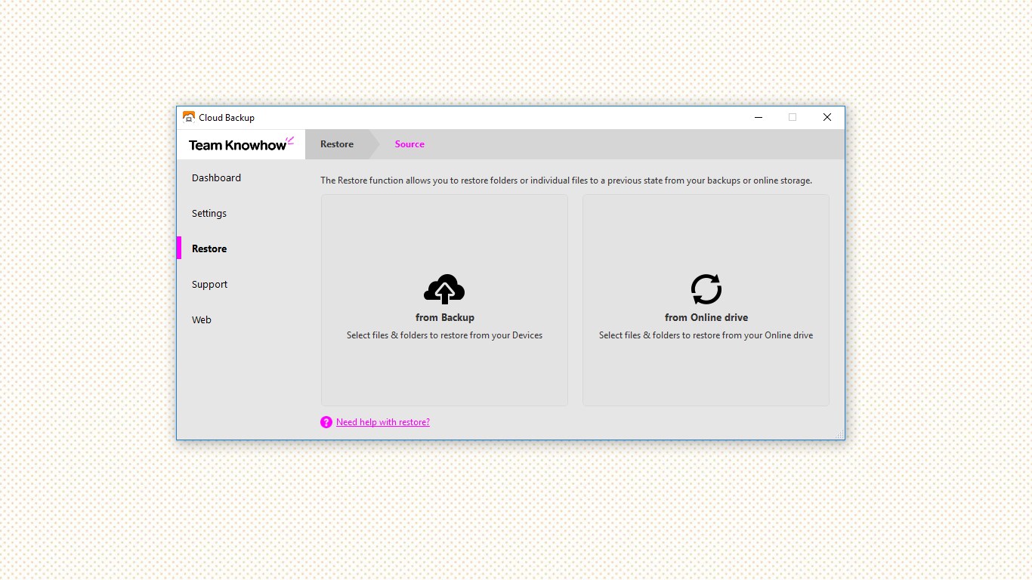Click the Cloud Backup title bar app icon
The image size is (1032, 580).
189,117
